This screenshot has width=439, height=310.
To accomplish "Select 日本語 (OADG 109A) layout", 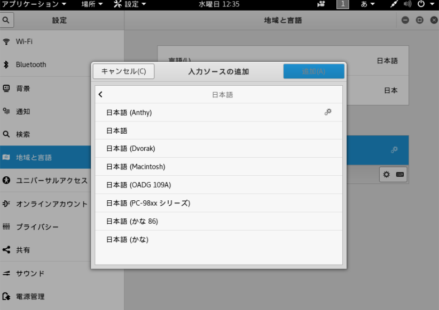I will (x=218, y=185).
